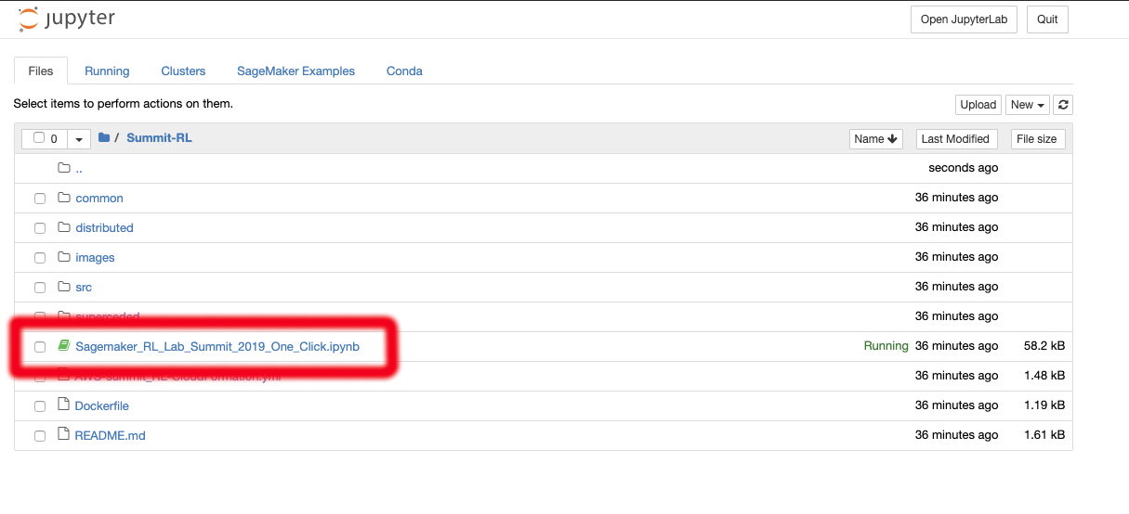Go to parent directory '..'
Image resolution: width=1129 pixels, height=514 pixels.
[79, 168]
